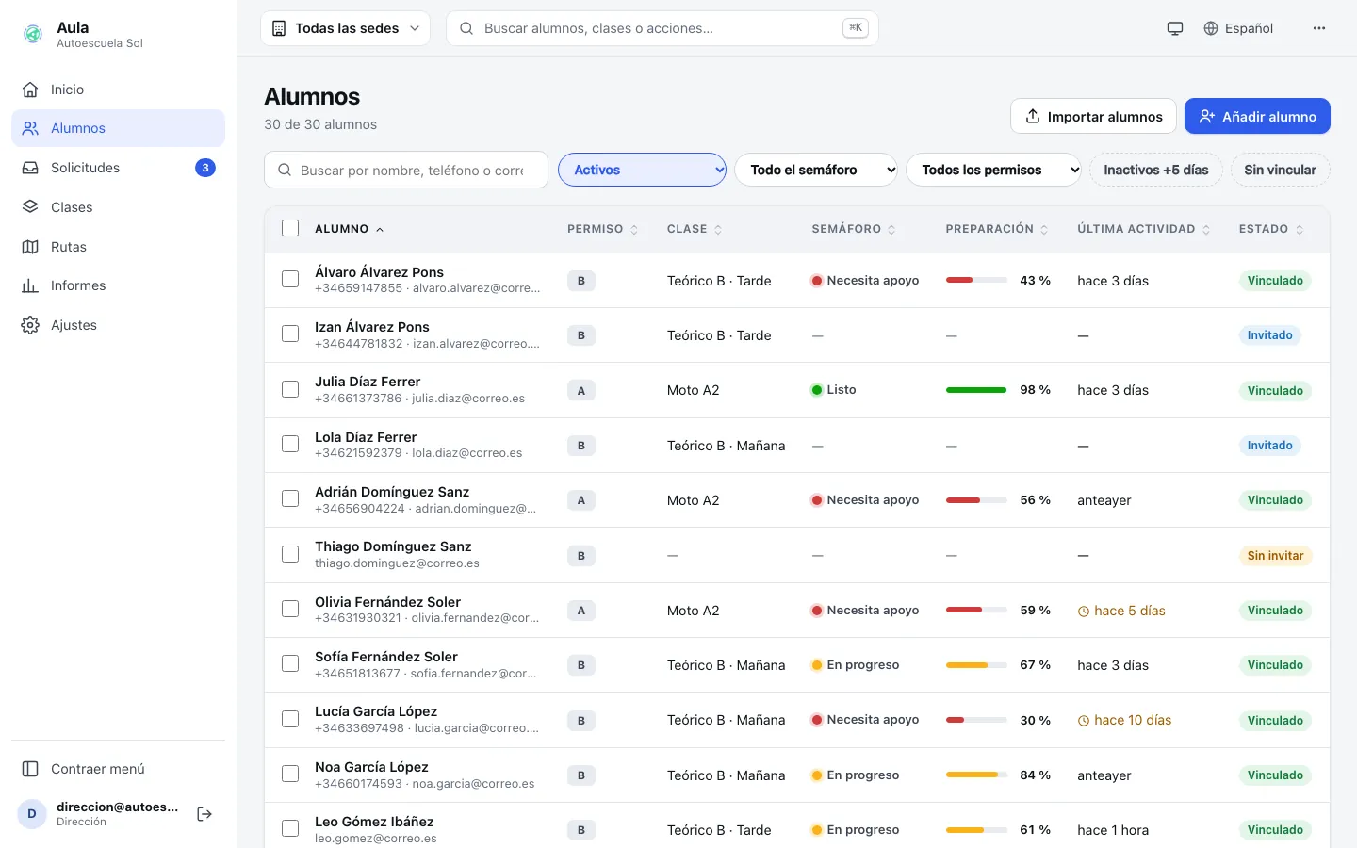Click the Solicitudes badge showing 3
Image resolution: width=1357 pixels, height=848 pixels.
[x=205, y=168]
